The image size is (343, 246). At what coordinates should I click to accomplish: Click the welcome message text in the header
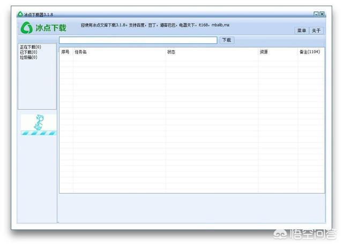tap(155, 25)
